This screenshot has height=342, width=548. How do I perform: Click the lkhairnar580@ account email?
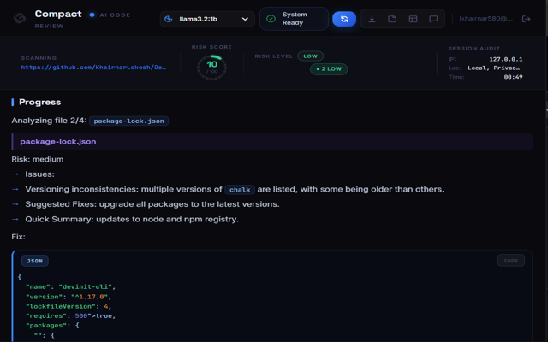485,19
